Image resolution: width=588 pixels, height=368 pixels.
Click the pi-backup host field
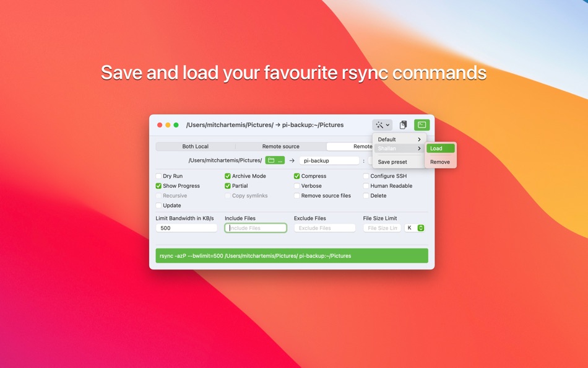(x=329, y=160)
